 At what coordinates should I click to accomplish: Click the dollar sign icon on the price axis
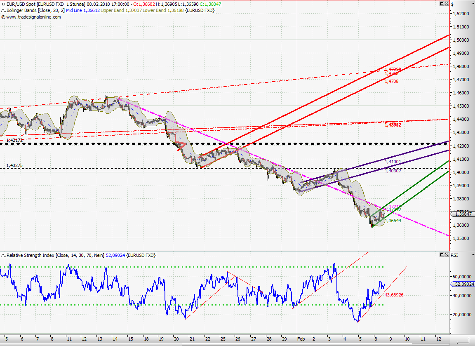coord(453,4)
